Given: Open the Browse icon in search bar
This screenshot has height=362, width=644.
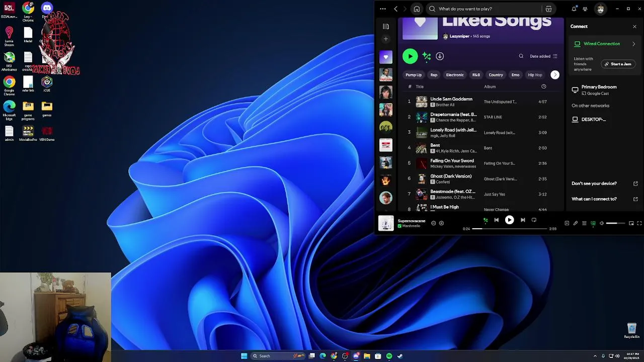Looking at the screenshot, I should 548,9.
